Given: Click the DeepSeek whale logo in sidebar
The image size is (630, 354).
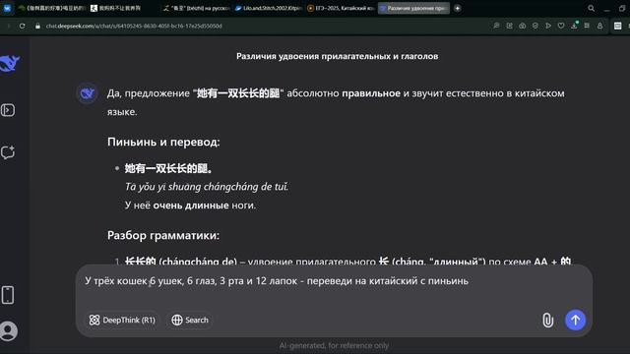Looking at the screenshot, I should click(10, 63).
